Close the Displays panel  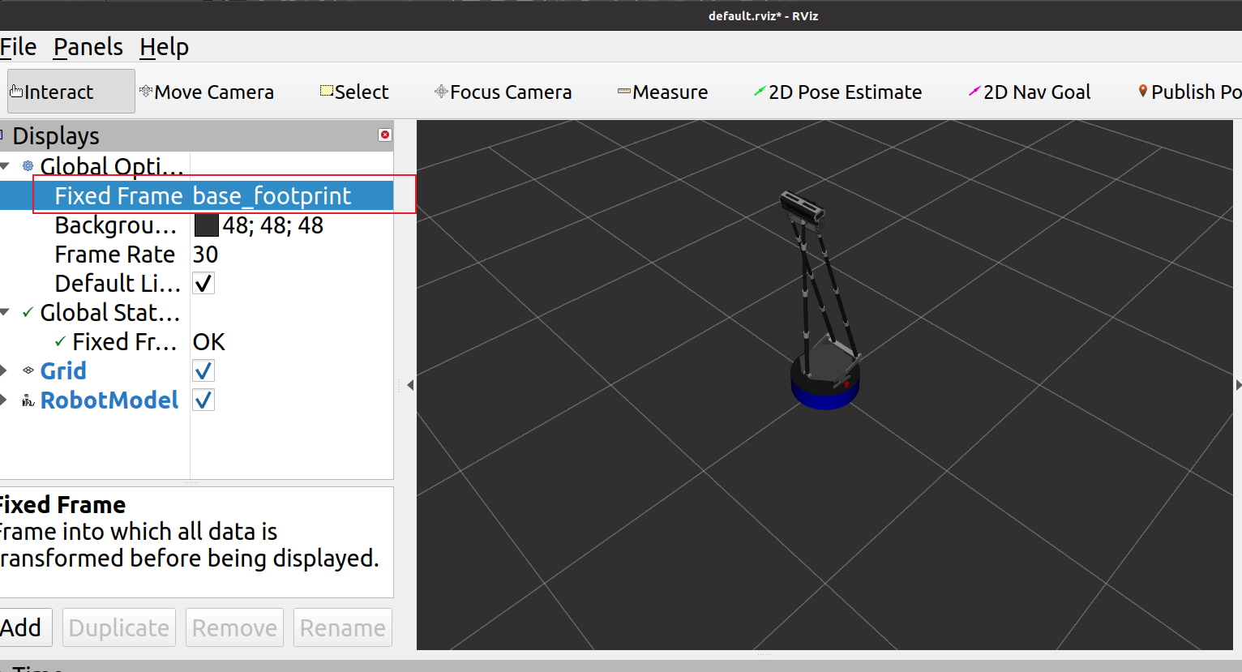point(385,135)
